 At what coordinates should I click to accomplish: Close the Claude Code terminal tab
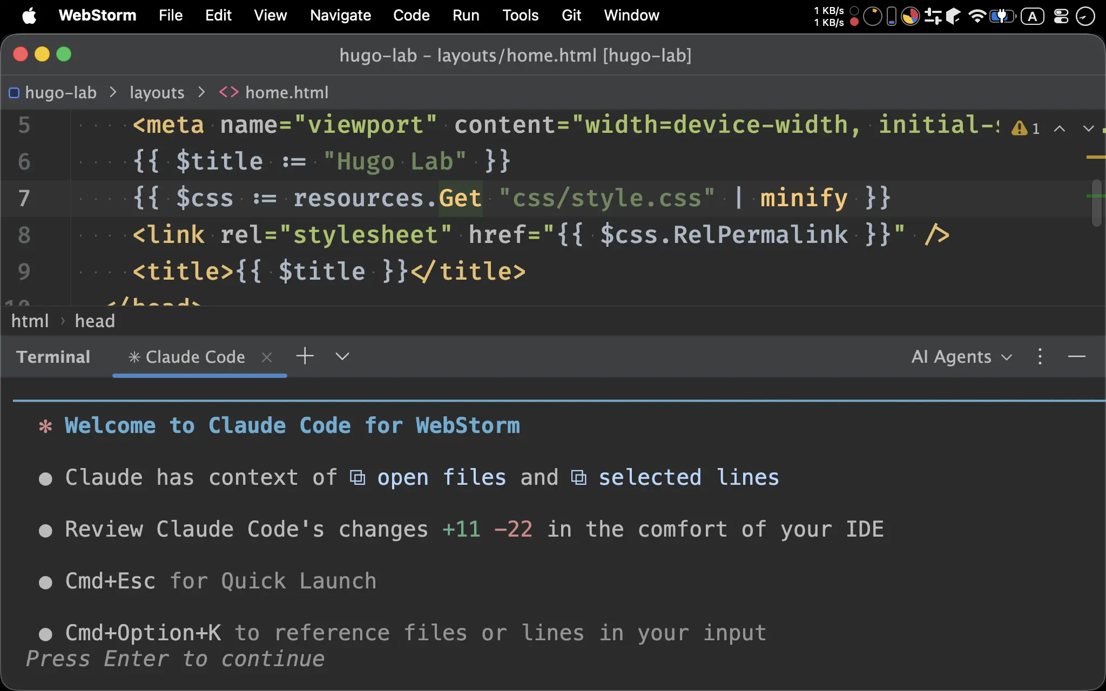pyautogui.click(x=267, y=357)
